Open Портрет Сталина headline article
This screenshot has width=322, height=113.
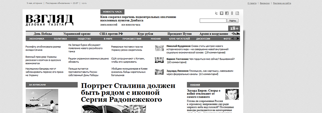pyautogui.click(x=128, y=92)
